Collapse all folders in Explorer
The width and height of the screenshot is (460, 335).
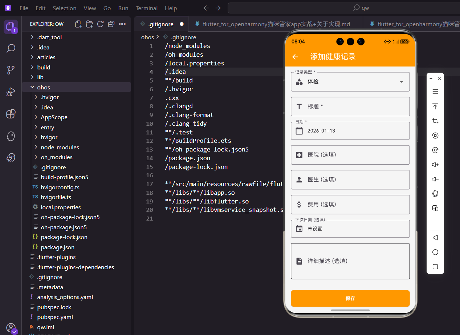111,24
